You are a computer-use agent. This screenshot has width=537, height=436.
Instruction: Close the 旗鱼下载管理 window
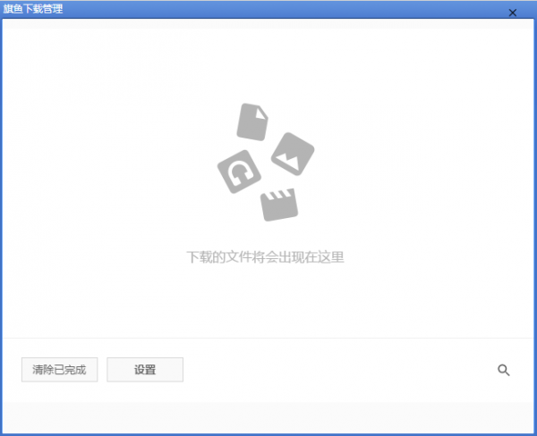(512, 13)
